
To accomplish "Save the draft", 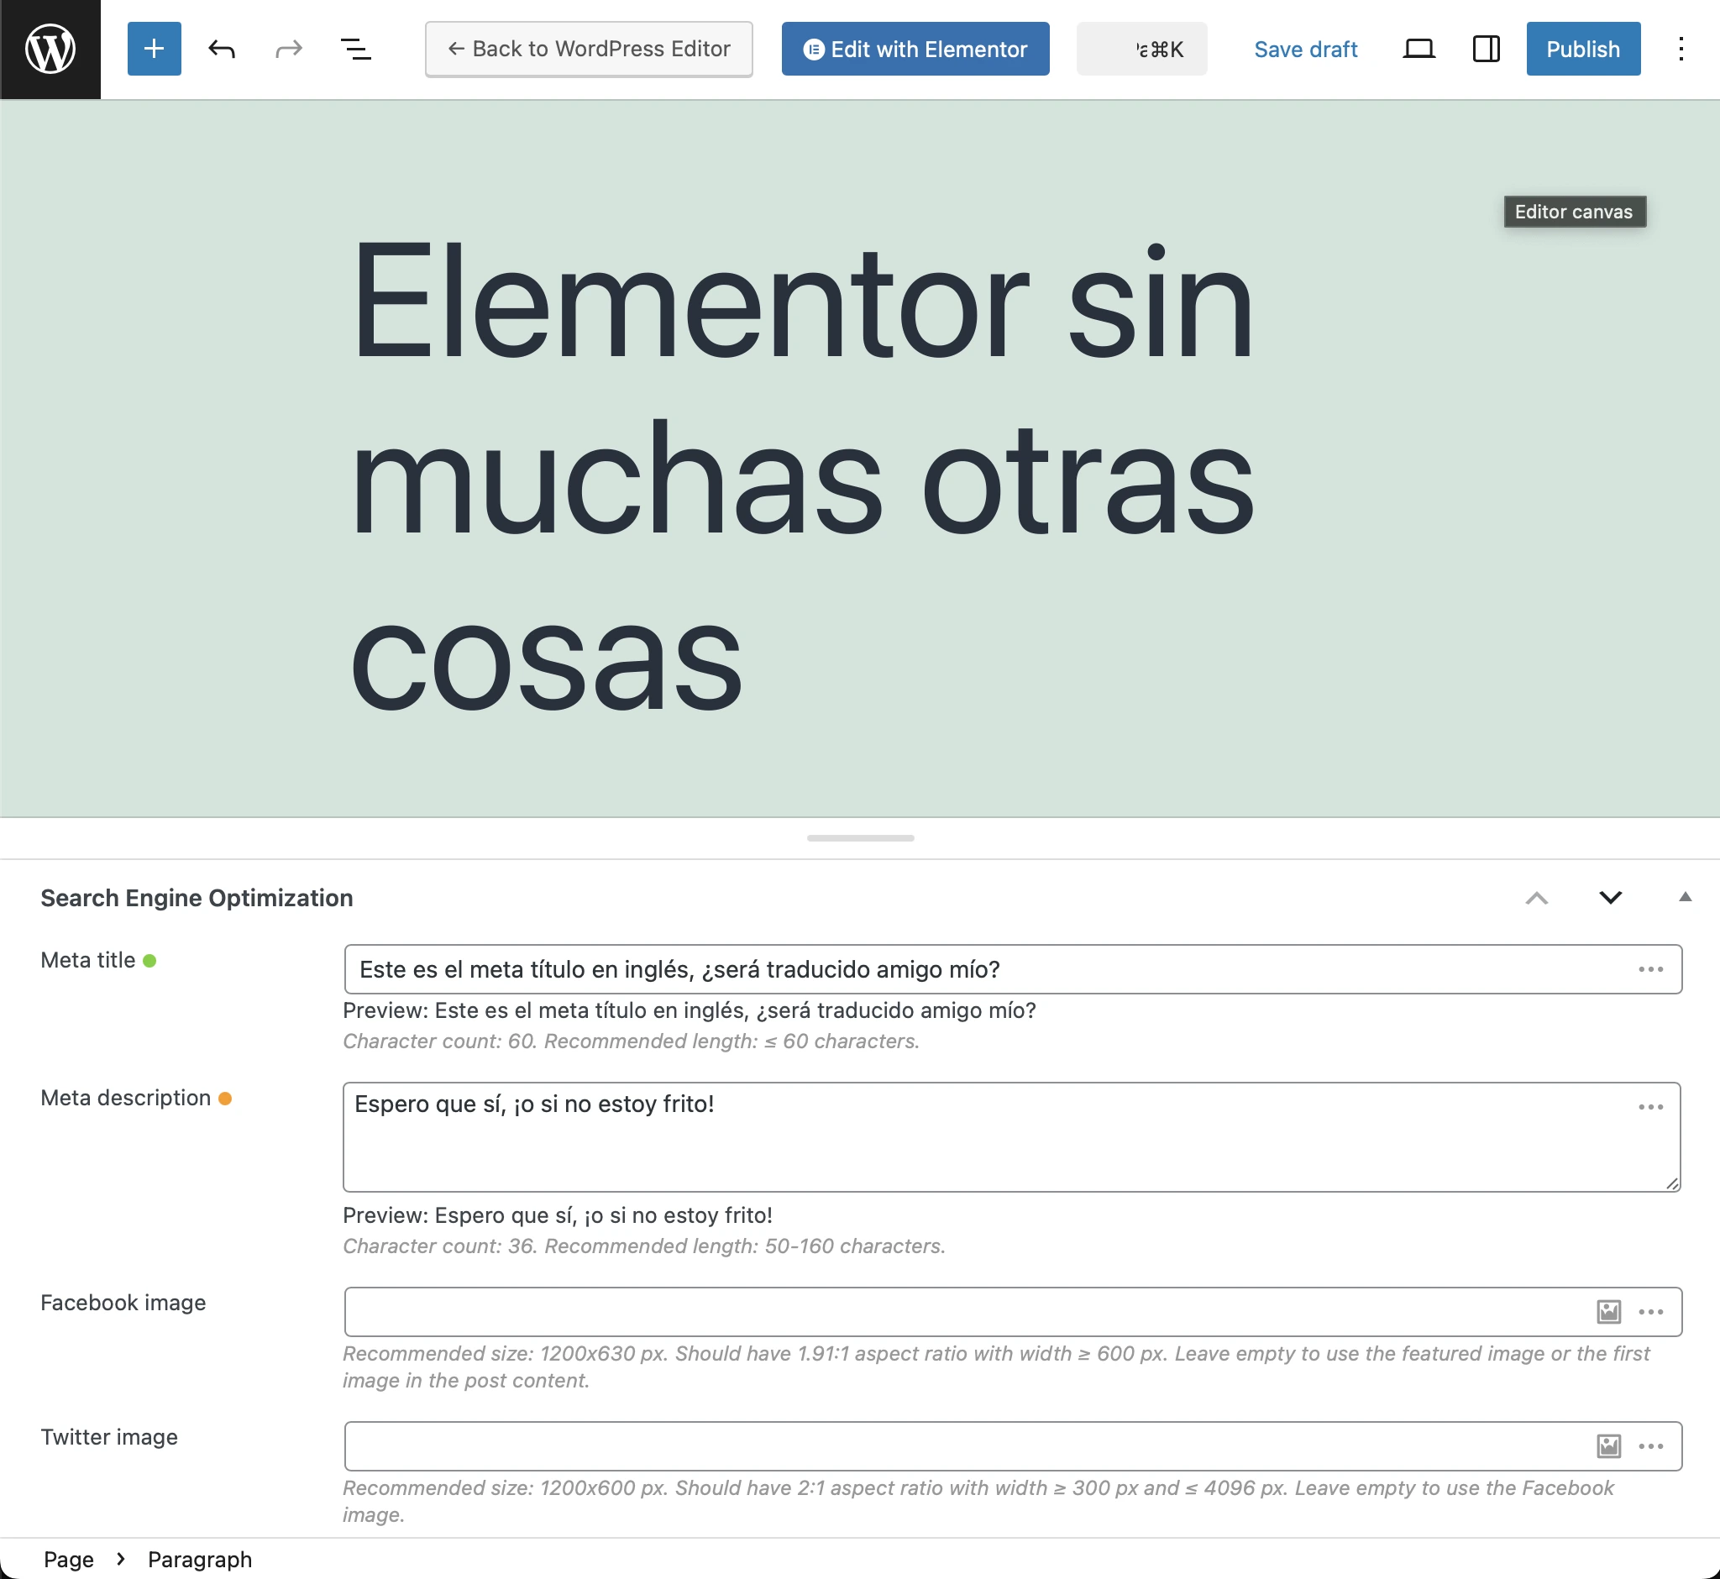I will 1305,49.
